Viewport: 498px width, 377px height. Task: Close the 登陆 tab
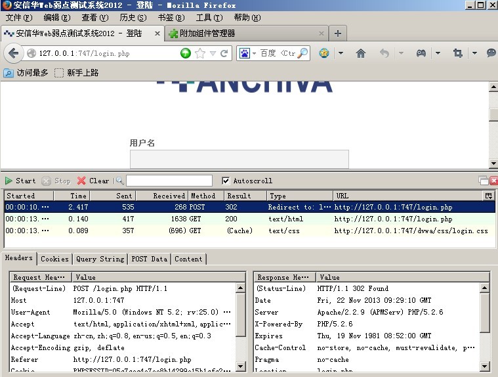pos(157,33)
